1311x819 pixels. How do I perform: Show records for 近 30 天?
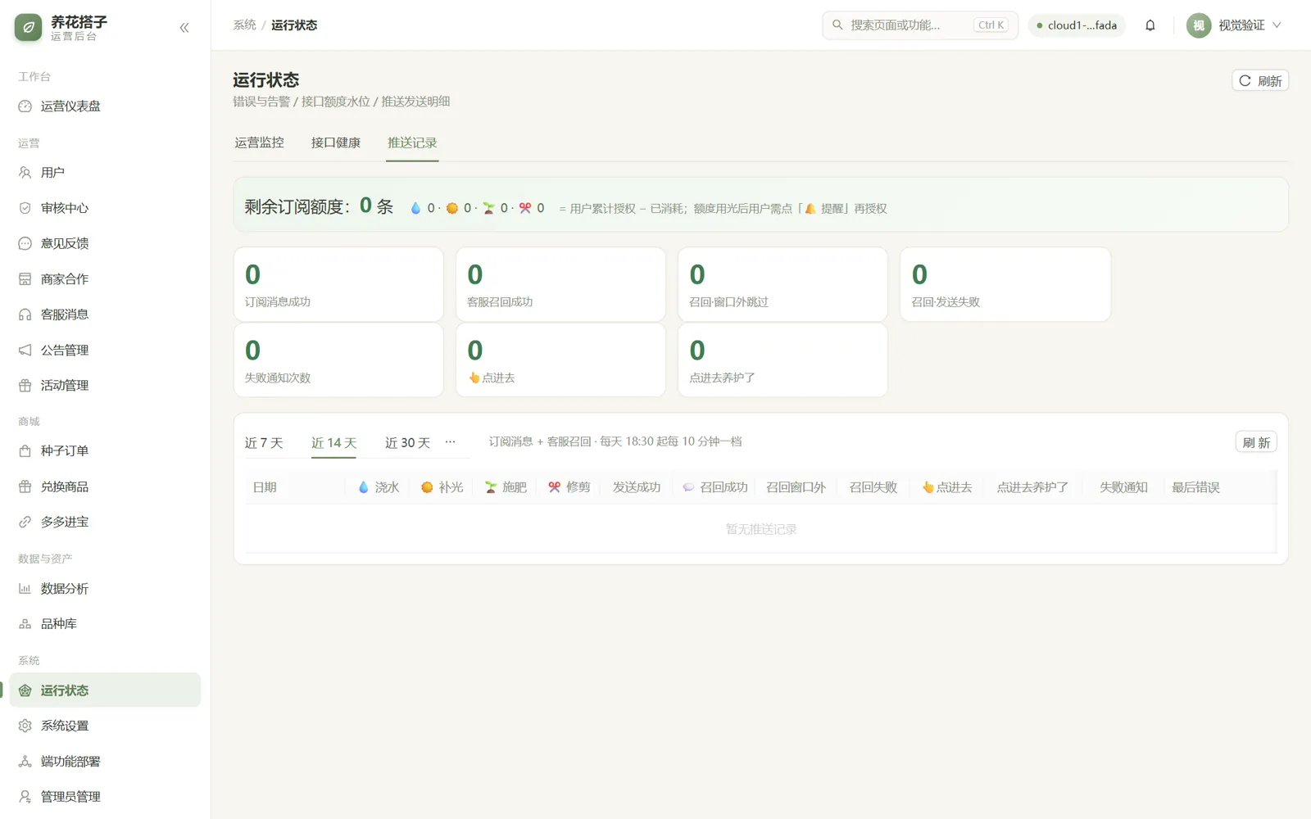coord(408,443)
